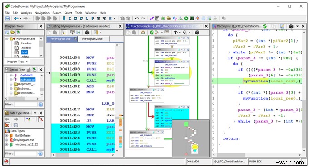
Task: Toggle Symbol Tree incoming navigation icon
Action: click(x=35, y=69)
